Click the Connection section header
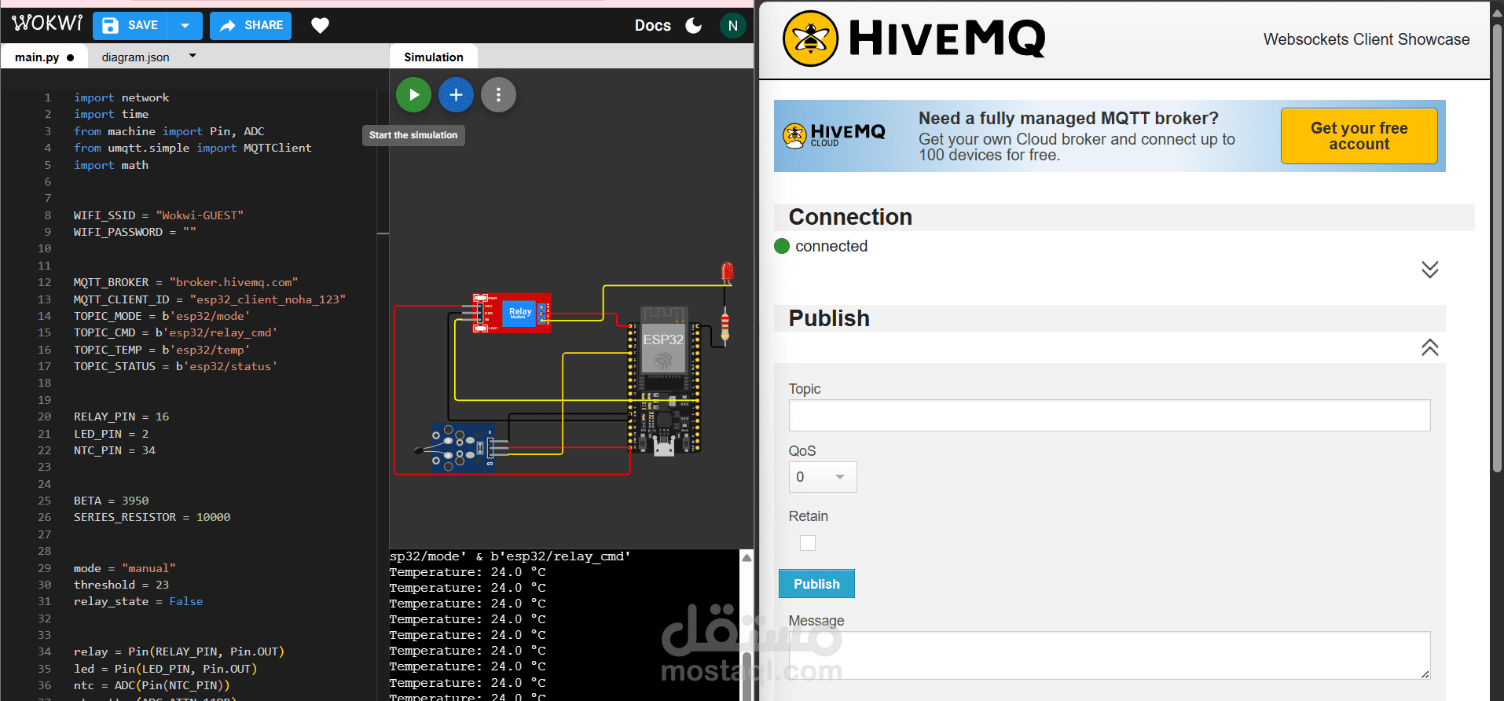 pyautogui.click(x=1124, y=217)
